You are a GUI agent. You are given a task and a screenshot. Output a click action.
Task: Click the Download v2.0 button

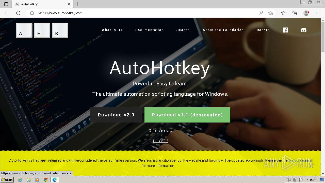point(116,115)
